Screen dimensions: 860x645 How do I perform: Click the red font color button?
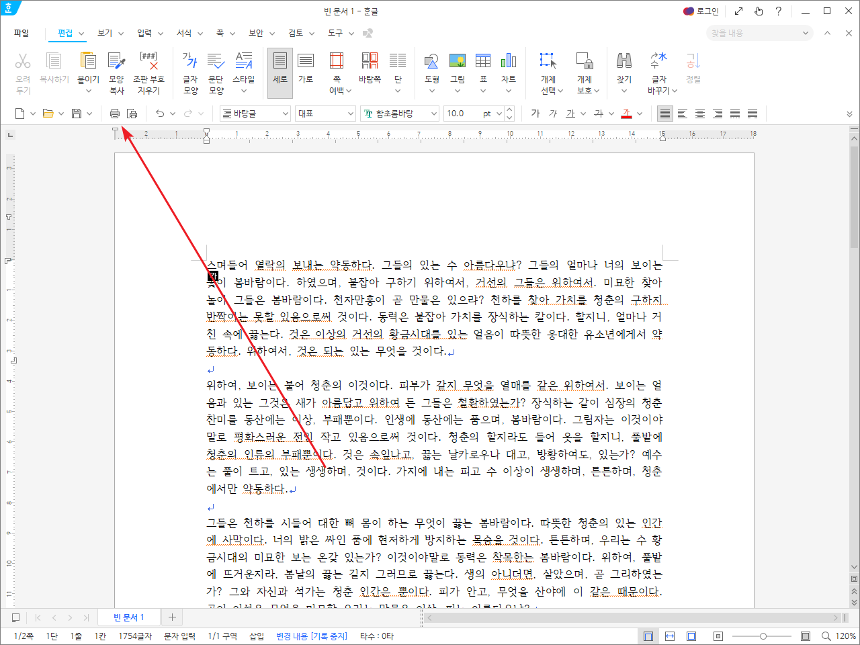click(627, 114)
